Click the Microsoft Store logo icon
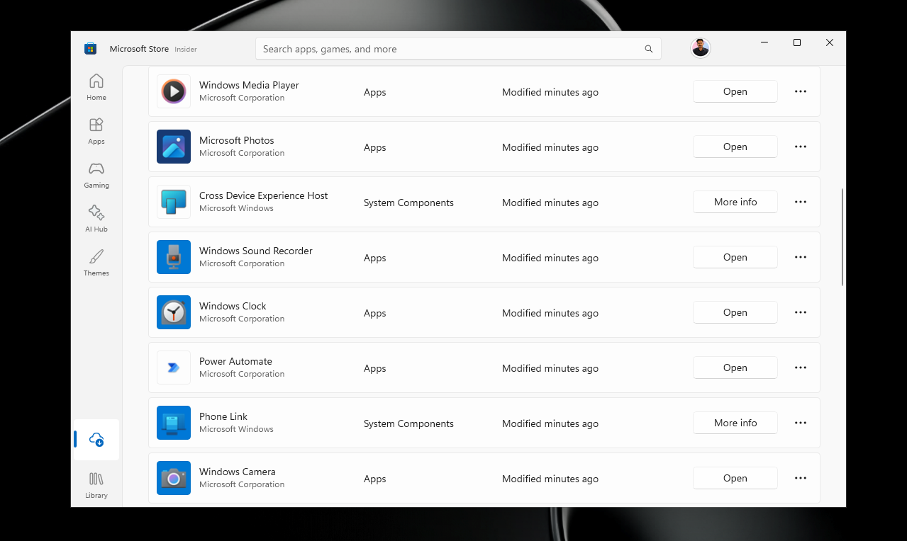 [x=90, y=49]
